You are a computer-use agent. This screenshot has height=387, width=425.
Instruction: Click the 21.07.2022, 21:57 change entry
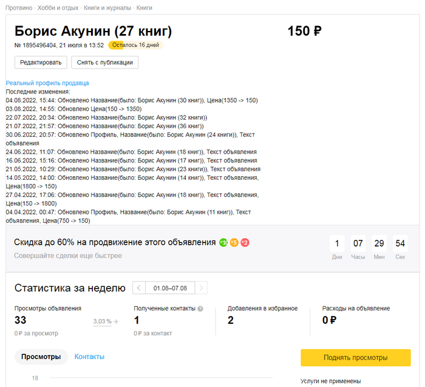coord(104,126)
